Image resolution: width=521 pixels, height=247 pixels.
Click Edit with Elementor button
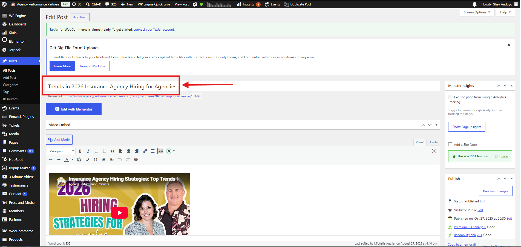(74, 109)
